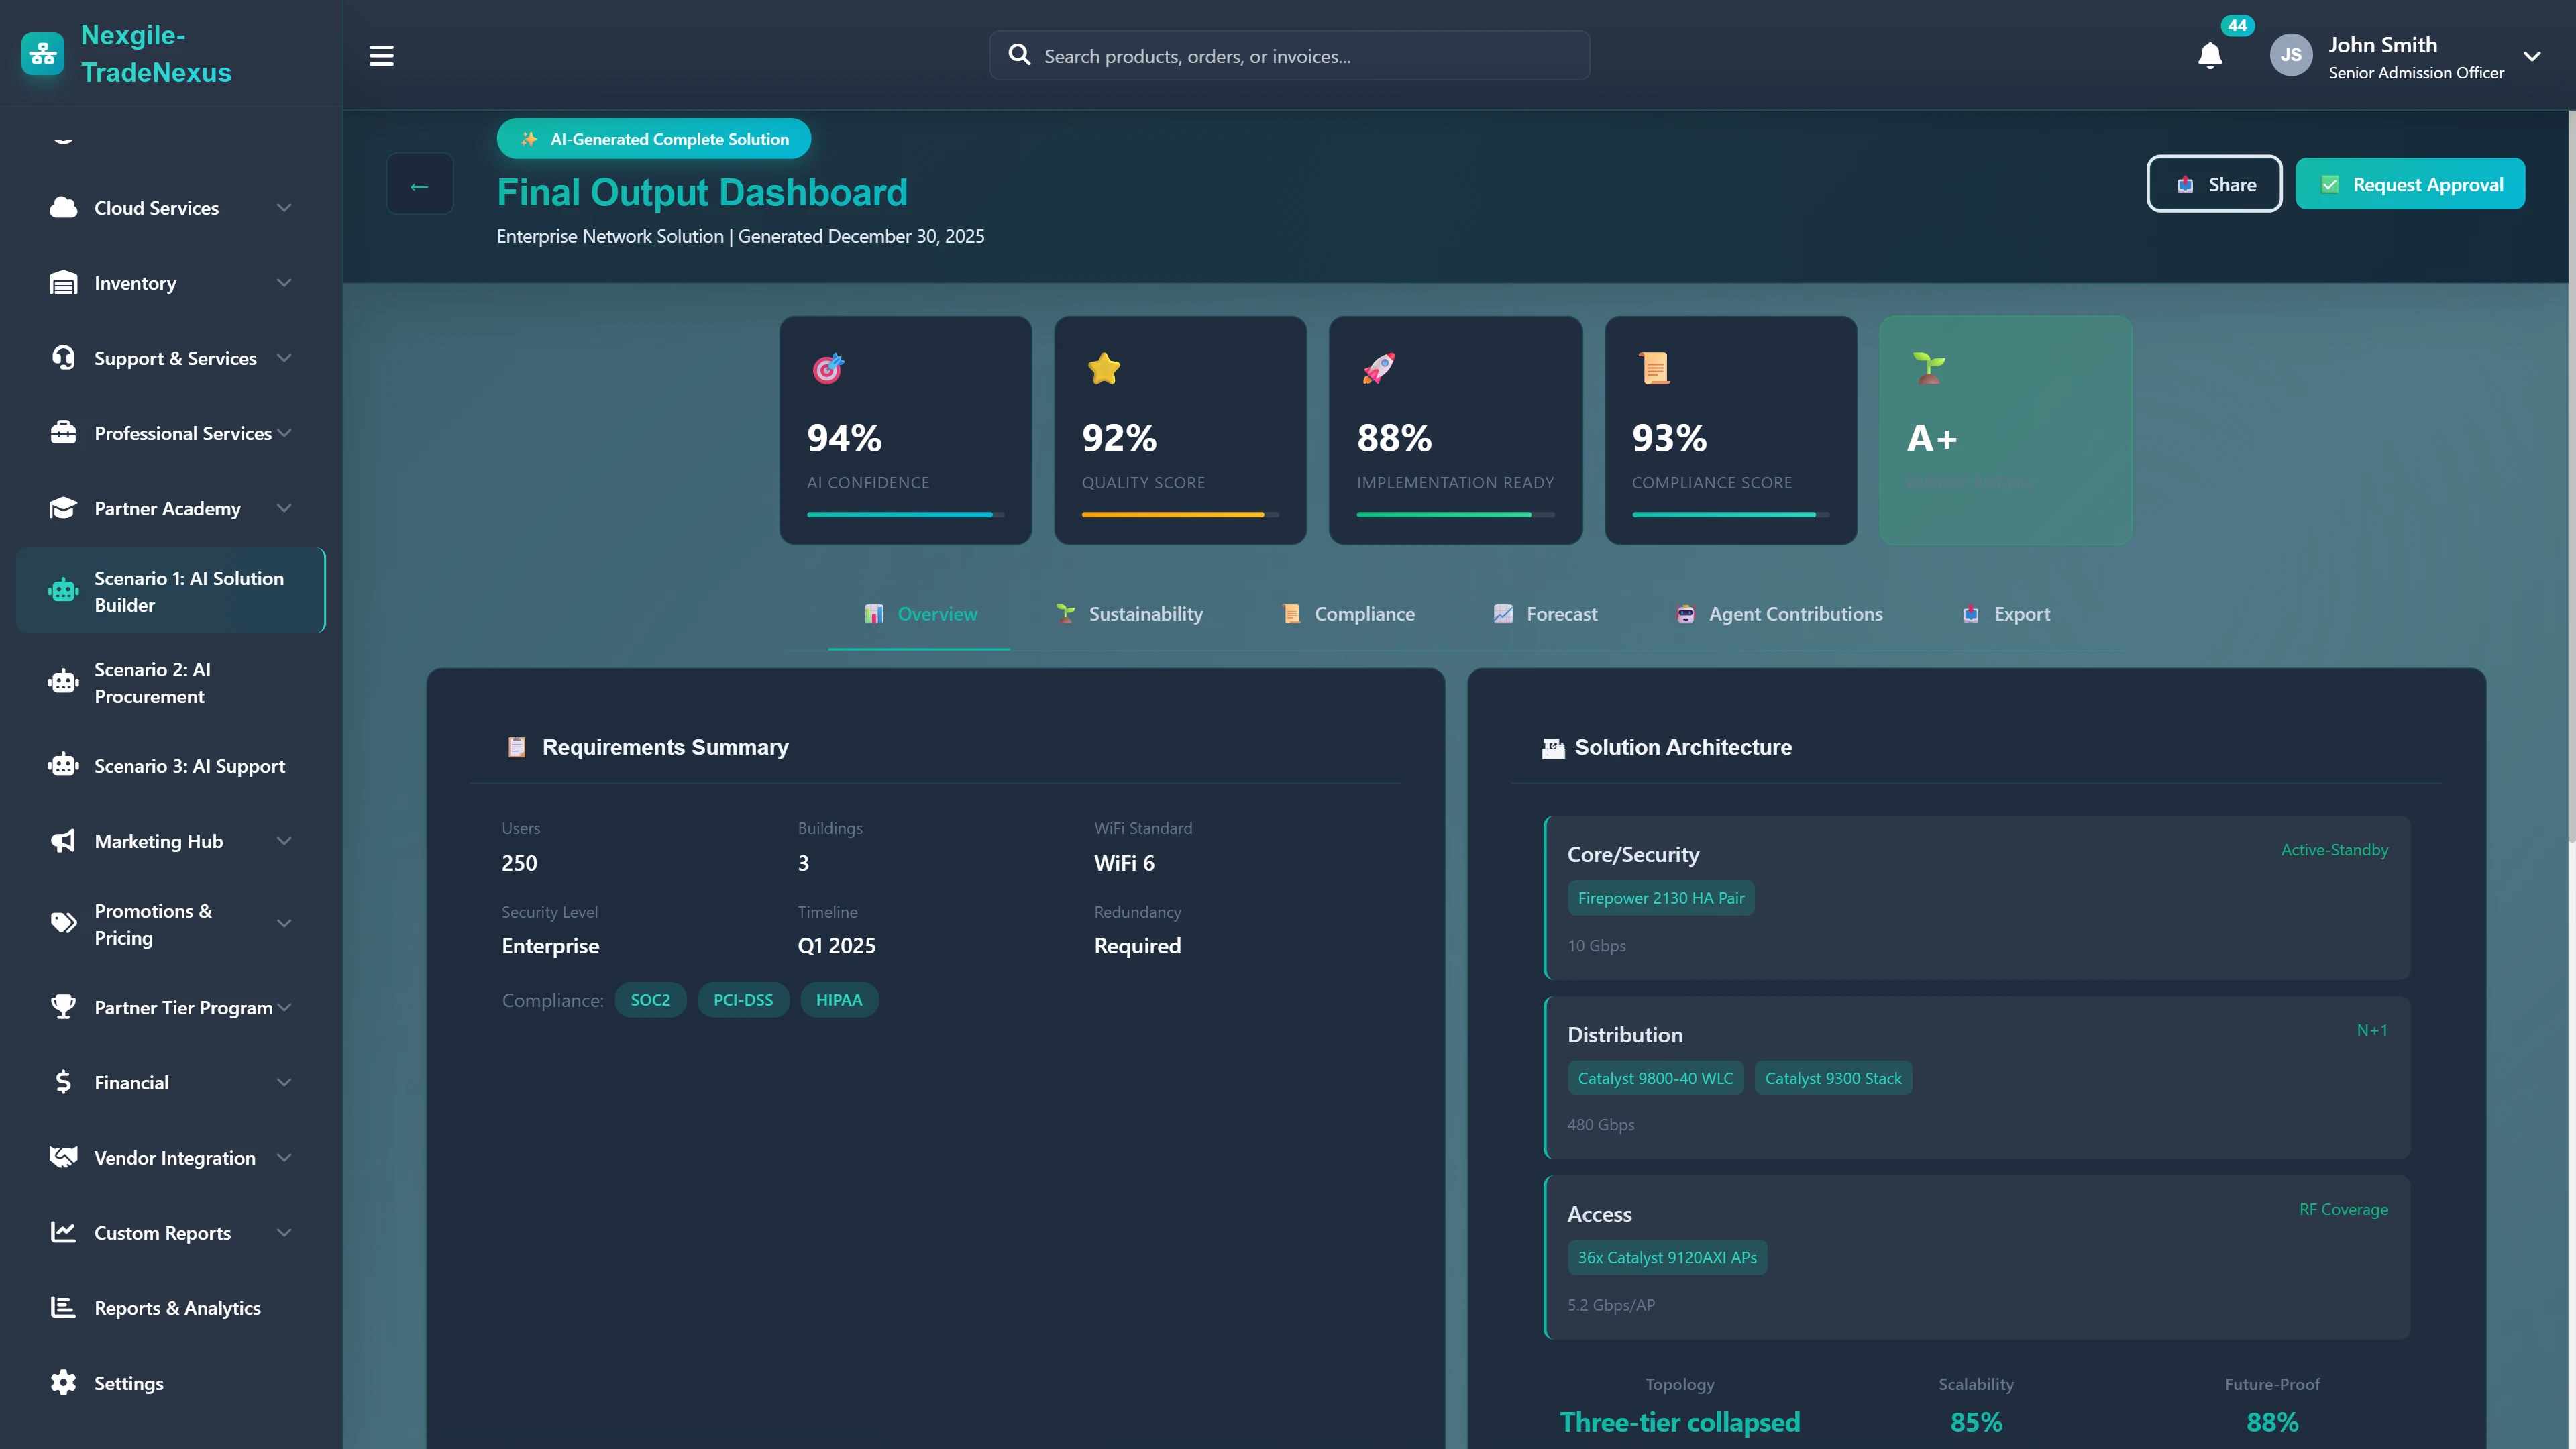Open the Cloud Services sidebar icon
2576x1449 pixels.
pyautogui.click(x=62, y=207)
